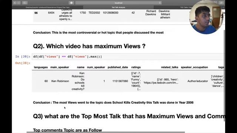
Task: Go back with Safari's back arrow
Action: [15, 3]
